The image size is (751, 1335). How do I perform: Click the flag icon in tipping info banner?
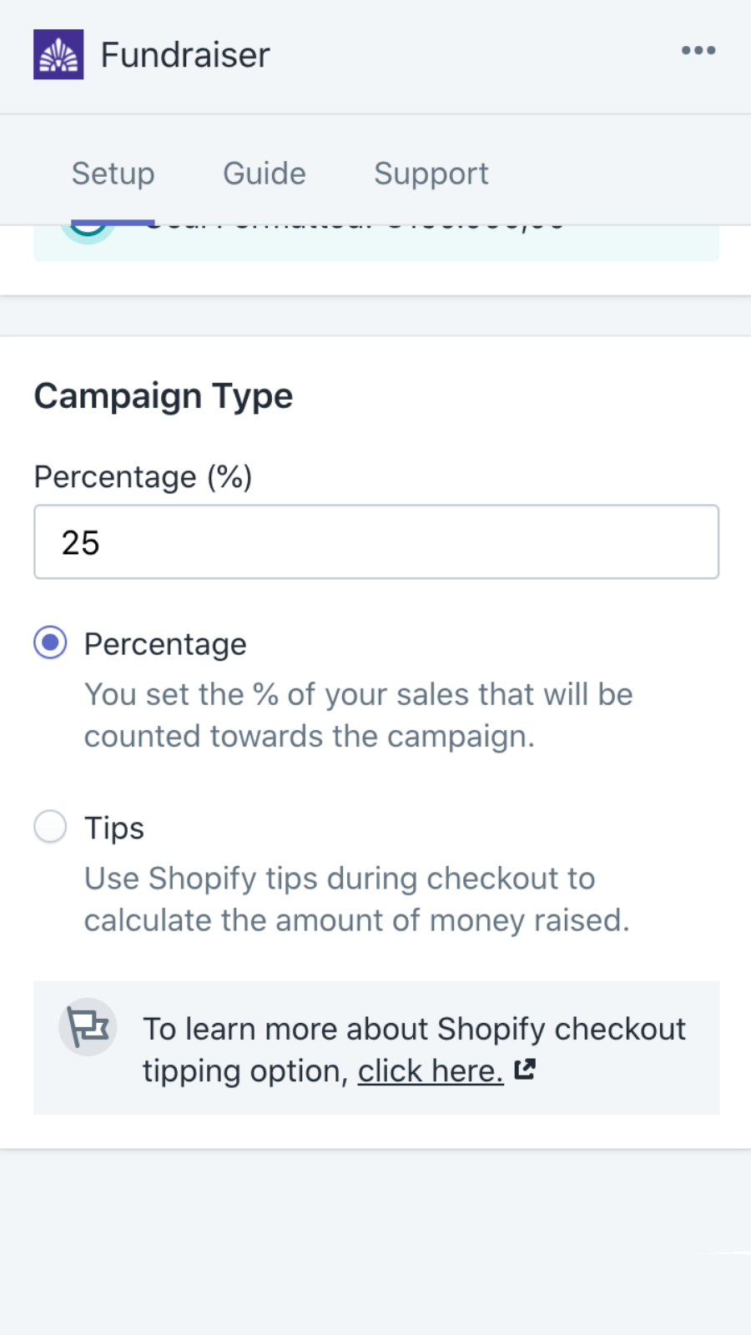coord(88,1027)
